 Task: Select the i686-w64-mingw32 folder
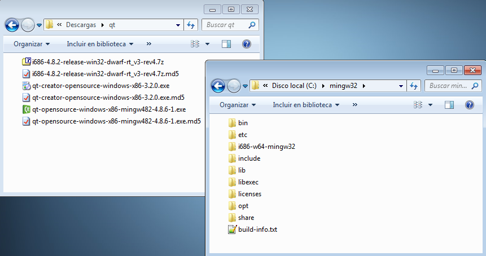coord(262,147)
